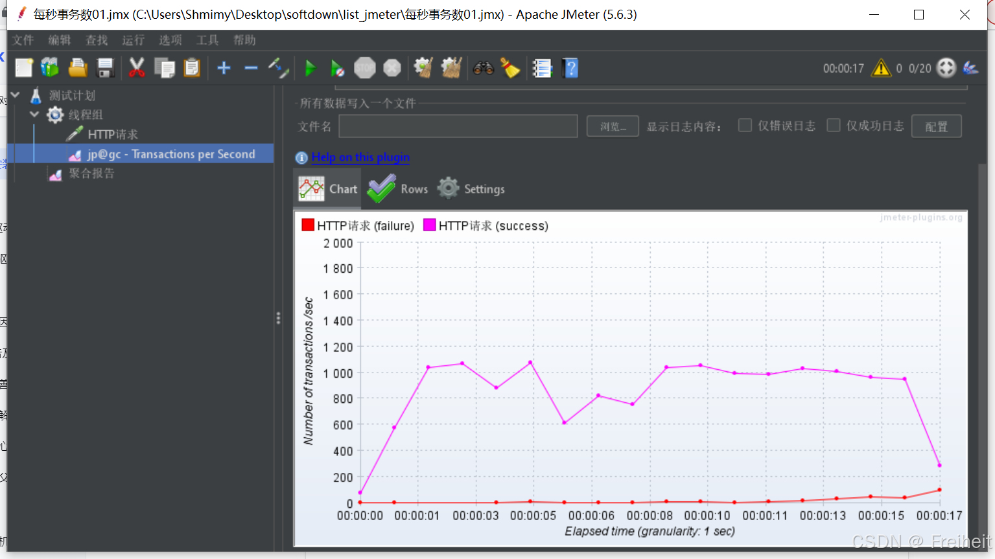Open the 工具 menu
995x559 pixels.
(x=207, y=40)
